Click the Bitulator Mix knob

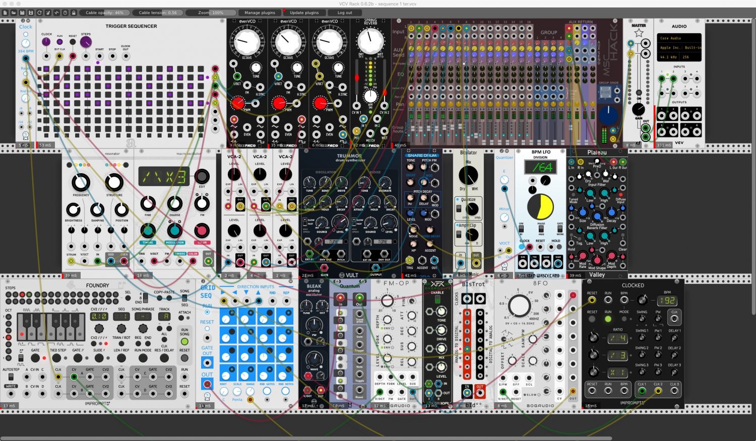pos(468,175)
